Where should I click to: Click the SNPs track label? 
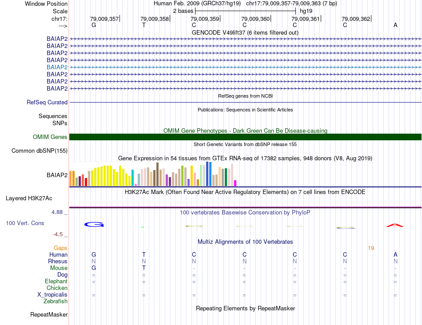coord(60,123)
